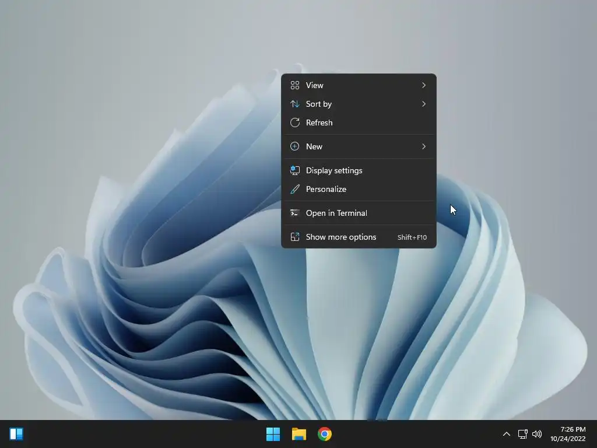Click the volume speaker tray icon
This screenshot has width=597, height=448.
537,434
